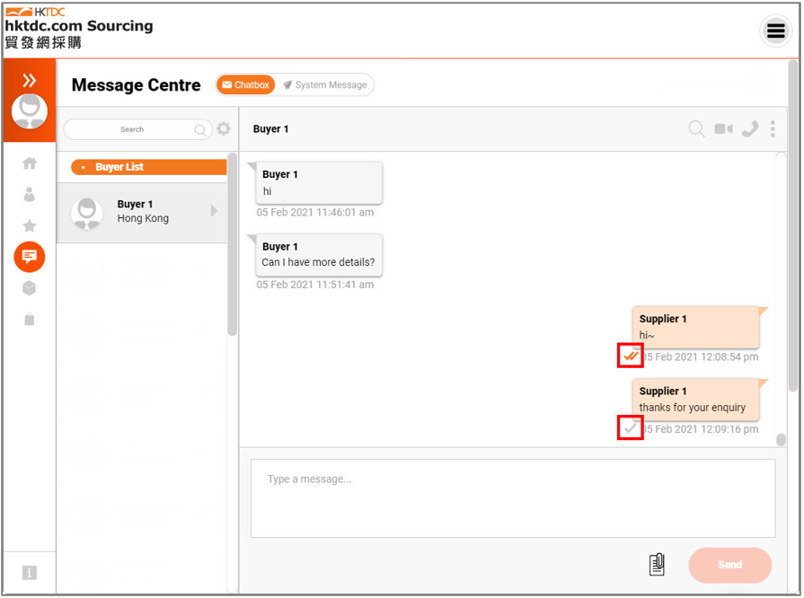This screenshot has height=598, width=804.
Task: Open the three-dot chat options menu
Action: coord(773,129)
